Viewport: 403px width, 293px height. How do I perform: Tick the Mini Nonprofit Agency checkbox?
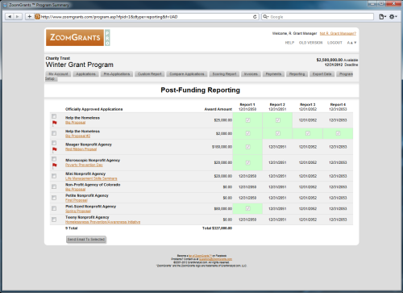tap(54, 176)
